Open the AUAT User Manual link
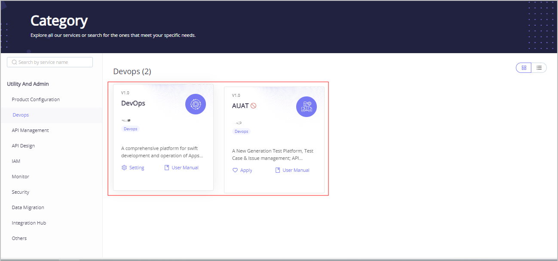The width and height of the screenshot is (558, 261). 292,170
